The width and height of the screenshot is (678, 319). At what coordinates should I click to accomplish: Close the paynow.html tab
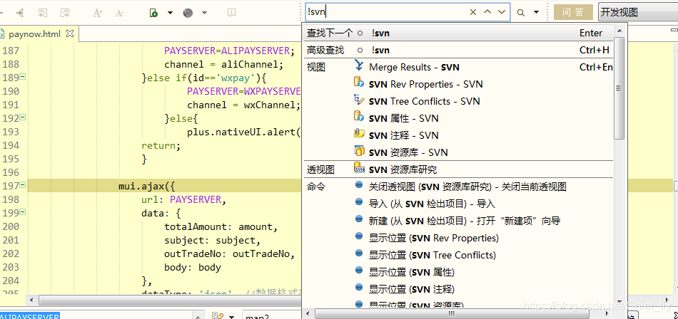click(70, 33)
